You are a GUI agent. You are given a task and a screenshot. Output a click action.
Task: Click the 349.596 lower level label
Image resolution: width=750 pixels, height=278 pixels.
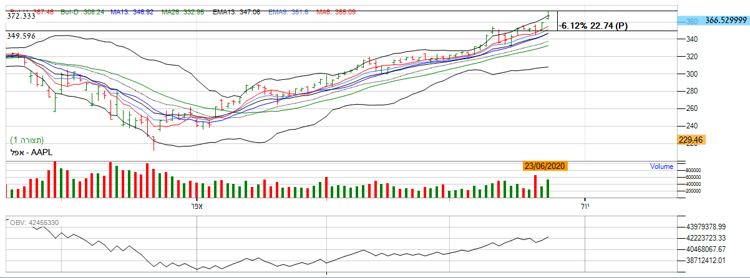click(21, 36)
